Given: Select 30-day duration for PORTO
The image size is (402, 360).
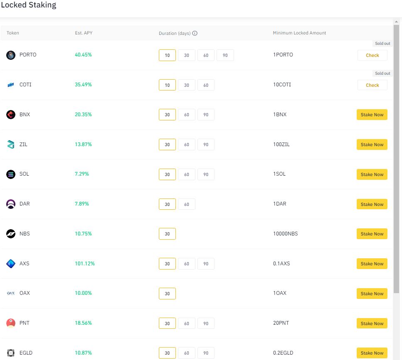Looking at the screenshot, I should pos(187,55).
